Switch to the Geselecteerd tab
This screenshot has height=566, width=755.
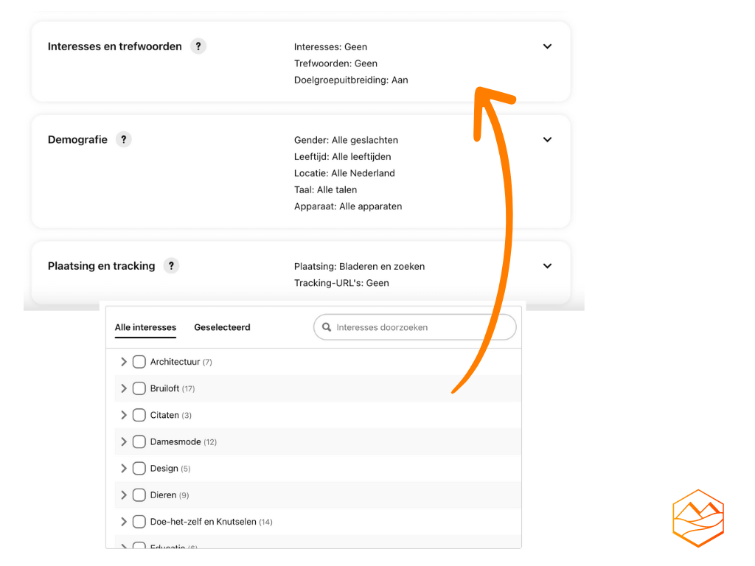pos(222,327)
